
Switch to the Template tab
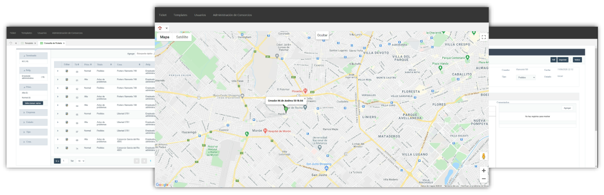(28, 43)
